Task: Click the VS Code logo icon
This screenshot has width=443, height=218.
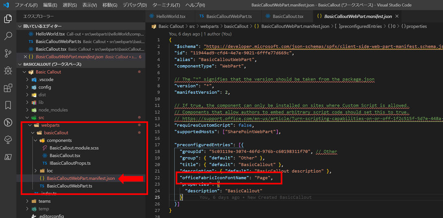Action: [x=6, y=5]
